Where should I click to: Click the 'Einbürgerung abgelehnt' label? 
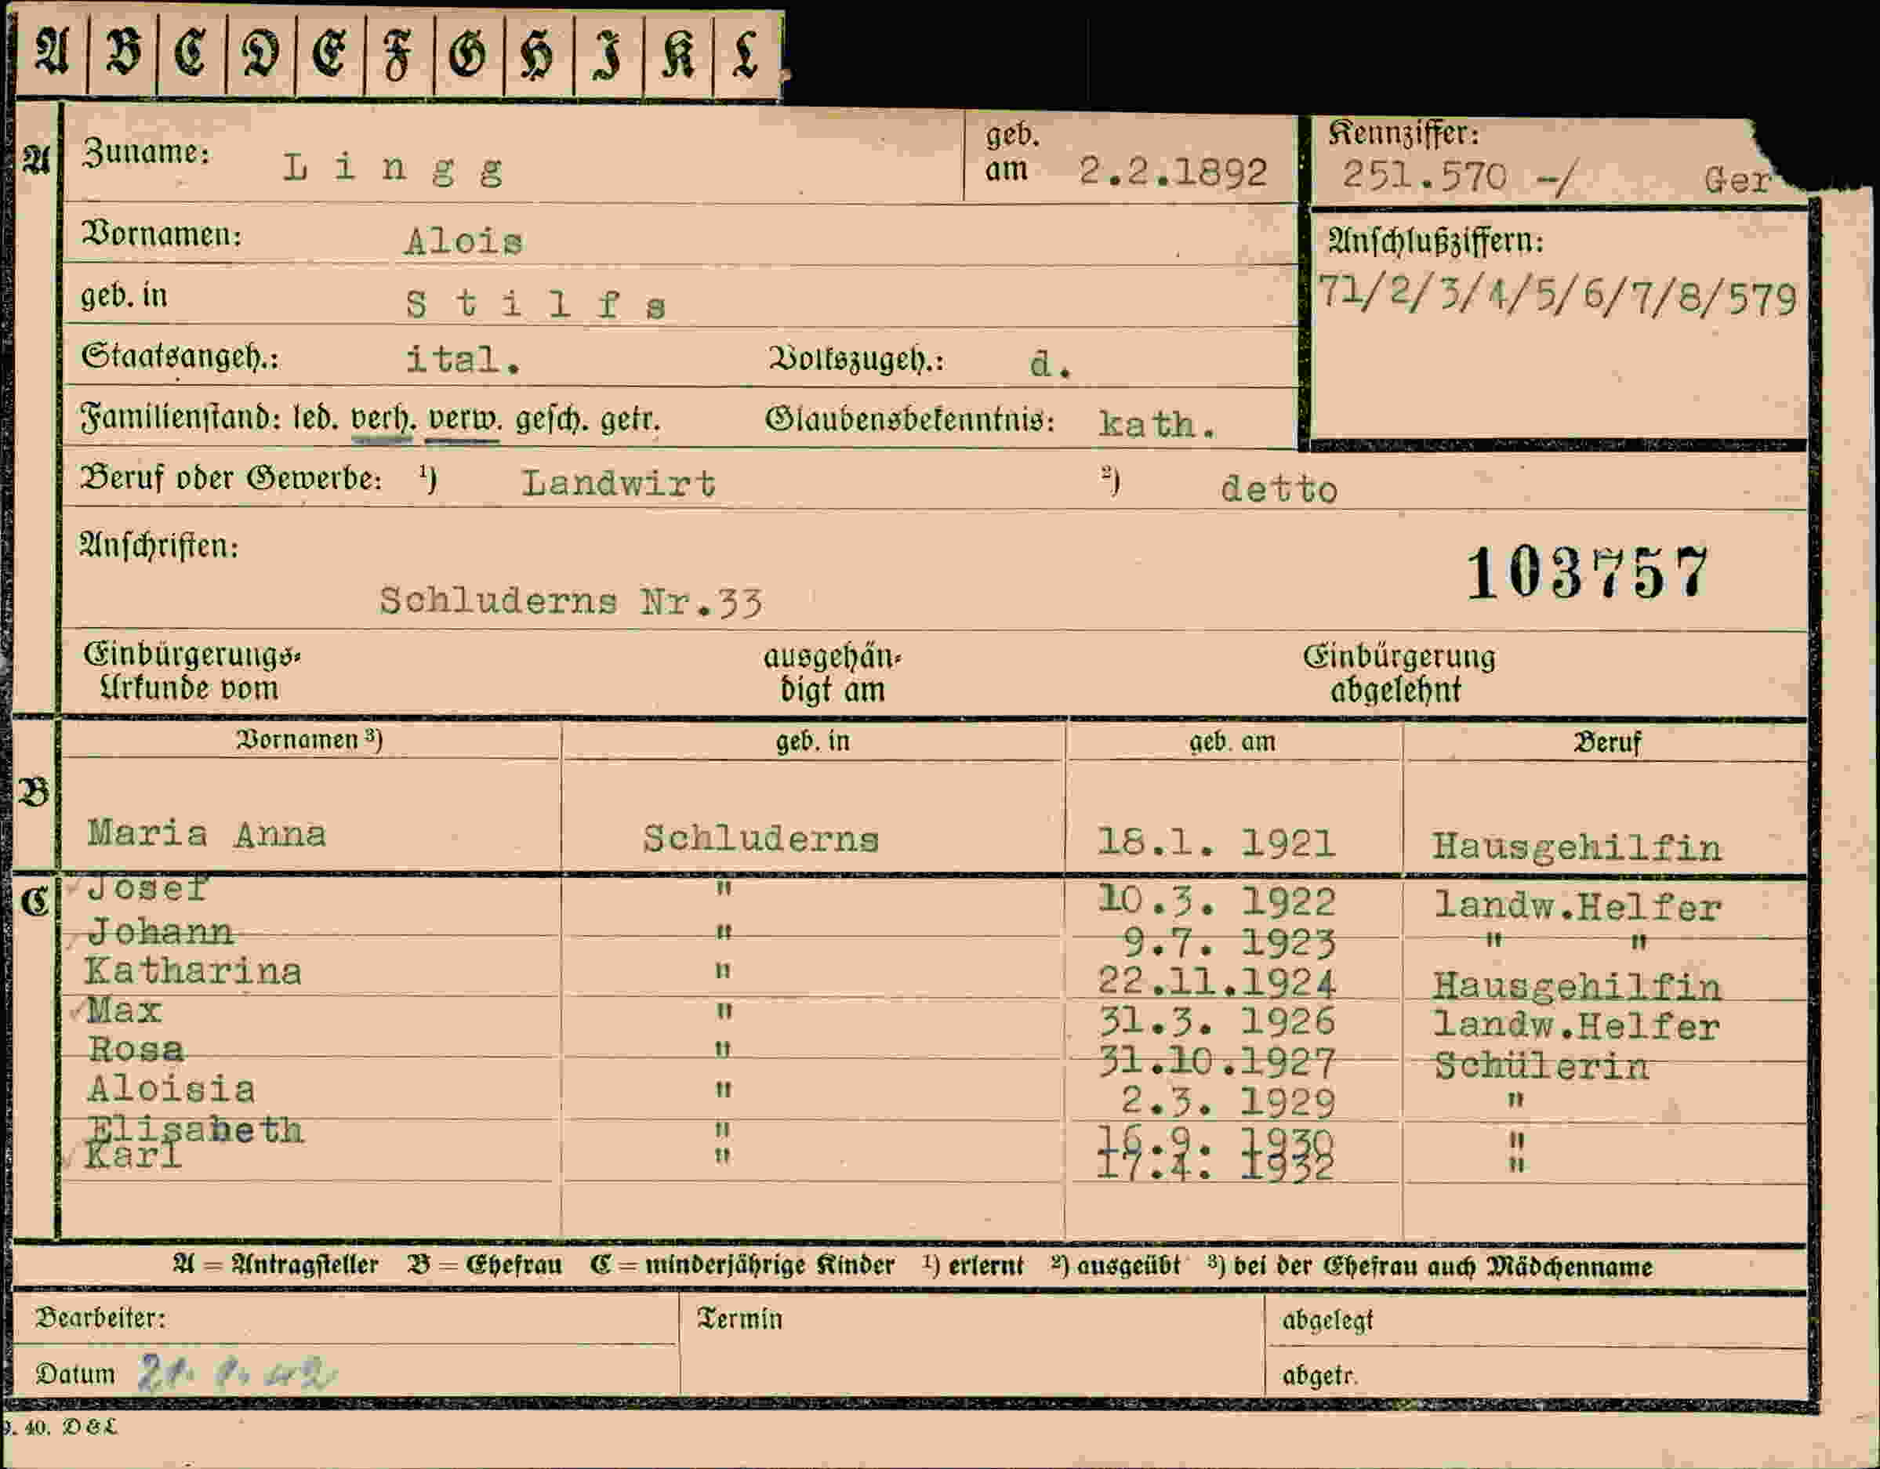pos(1399,673)
